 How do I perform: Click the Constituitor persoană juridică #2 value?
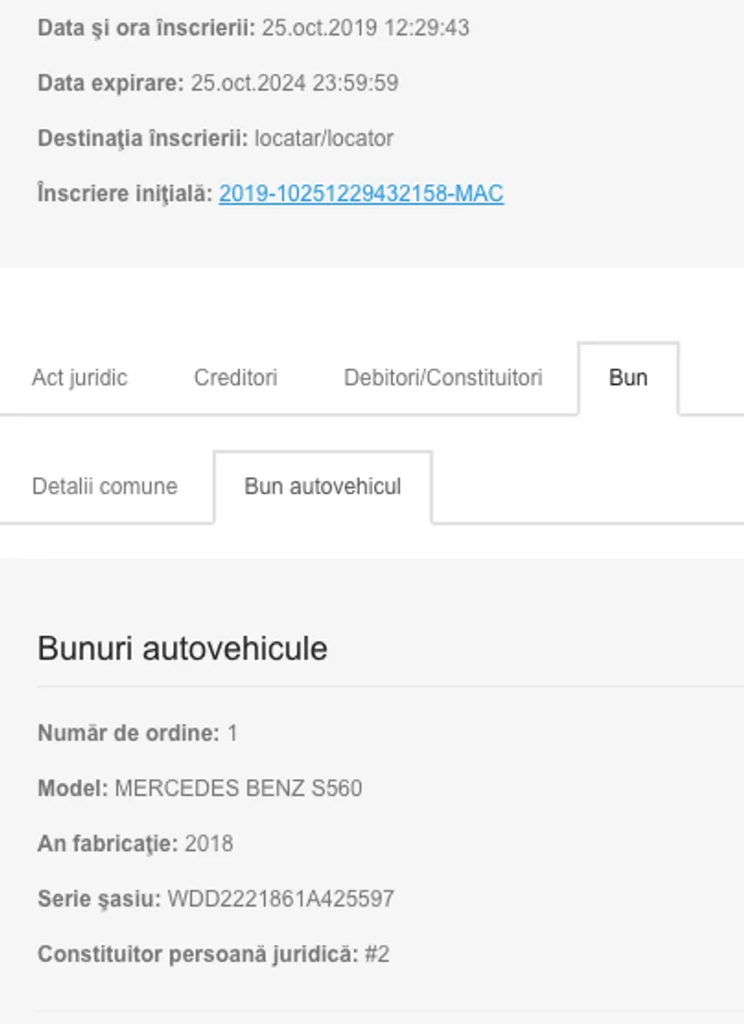coord(377,955)
